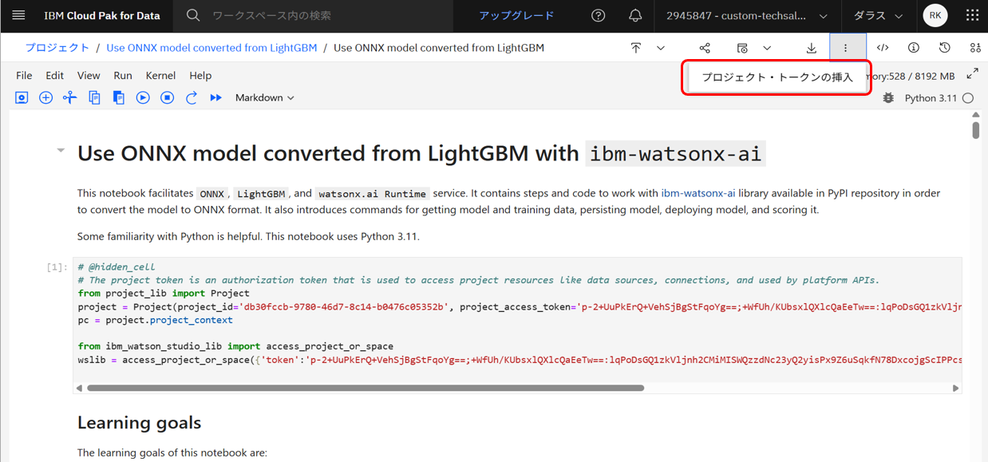Click the horizontal scrollbar of code cell
This screenshot has height=462, width=988.
tap(366, 388)
